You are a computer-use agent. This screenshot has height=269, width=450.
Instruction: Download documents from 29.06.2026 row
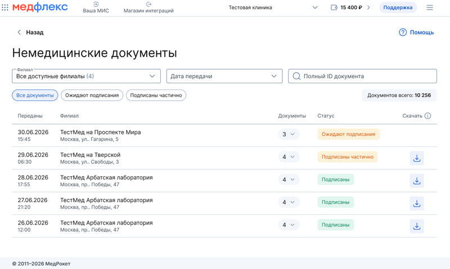[417, 158]
